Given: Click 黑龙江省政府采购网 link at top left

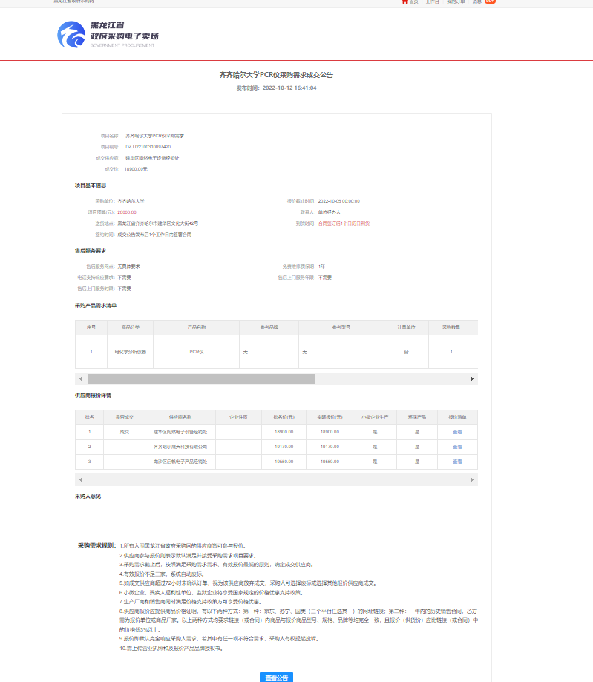Looking at the screenshot, I should click(73, 1).
